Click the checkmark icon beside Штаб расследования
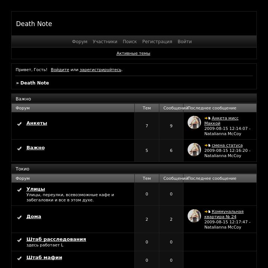The height and width of the screenshot is (268, 268). pyautogui.click(x=19, y=240)
